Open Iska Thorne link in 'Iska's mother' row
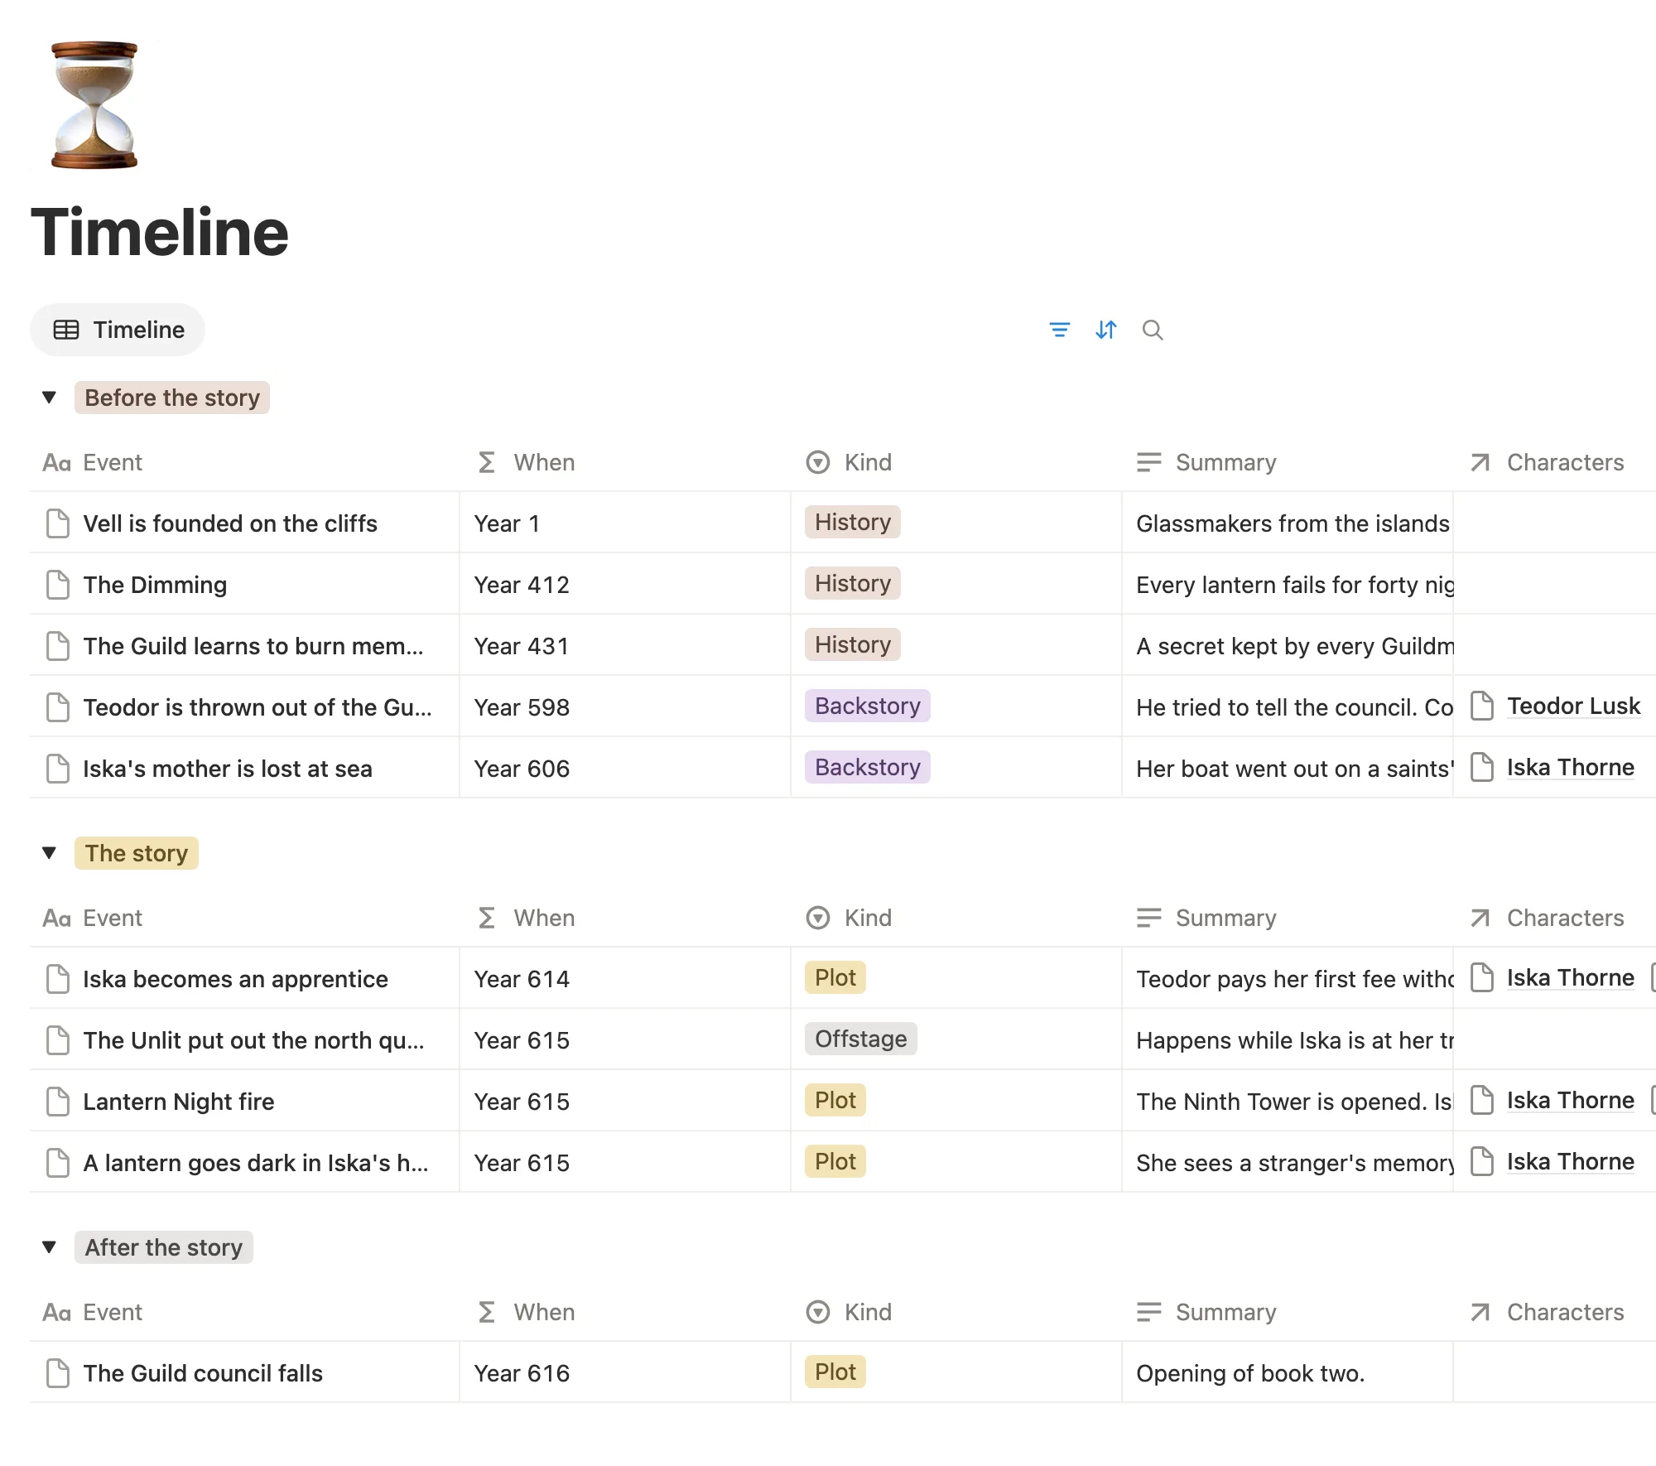Viewport: 1656px width, 1466px height. (x=1570, y=767)
